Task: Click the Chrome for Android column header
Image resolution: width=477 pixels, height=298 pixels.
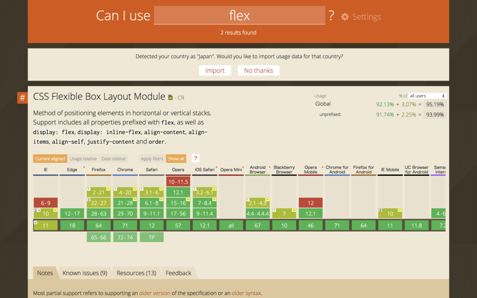Action: (x=337, y=169)
